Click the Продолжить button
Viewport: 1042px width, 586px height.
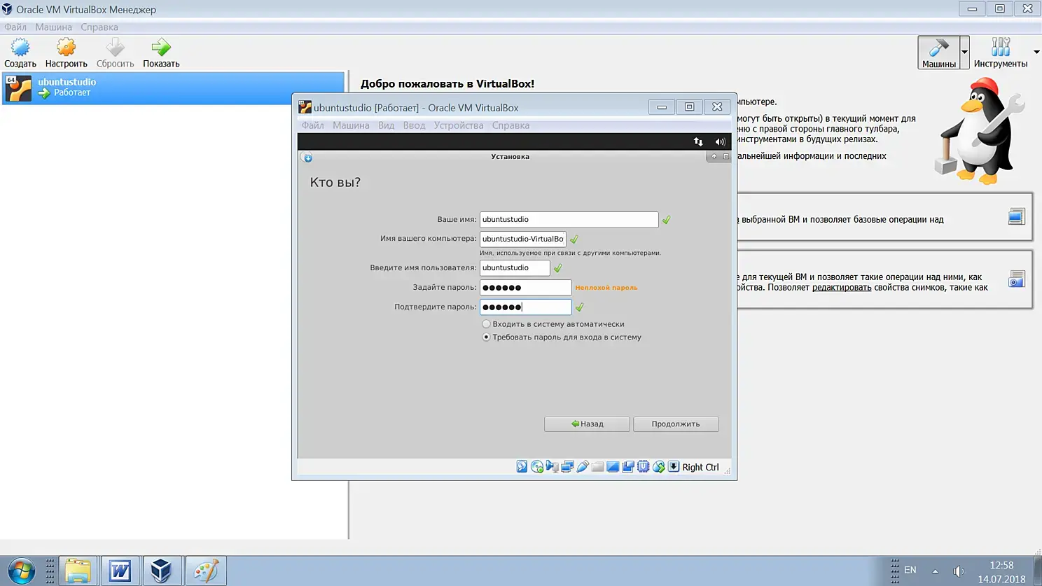click(676, 424)
